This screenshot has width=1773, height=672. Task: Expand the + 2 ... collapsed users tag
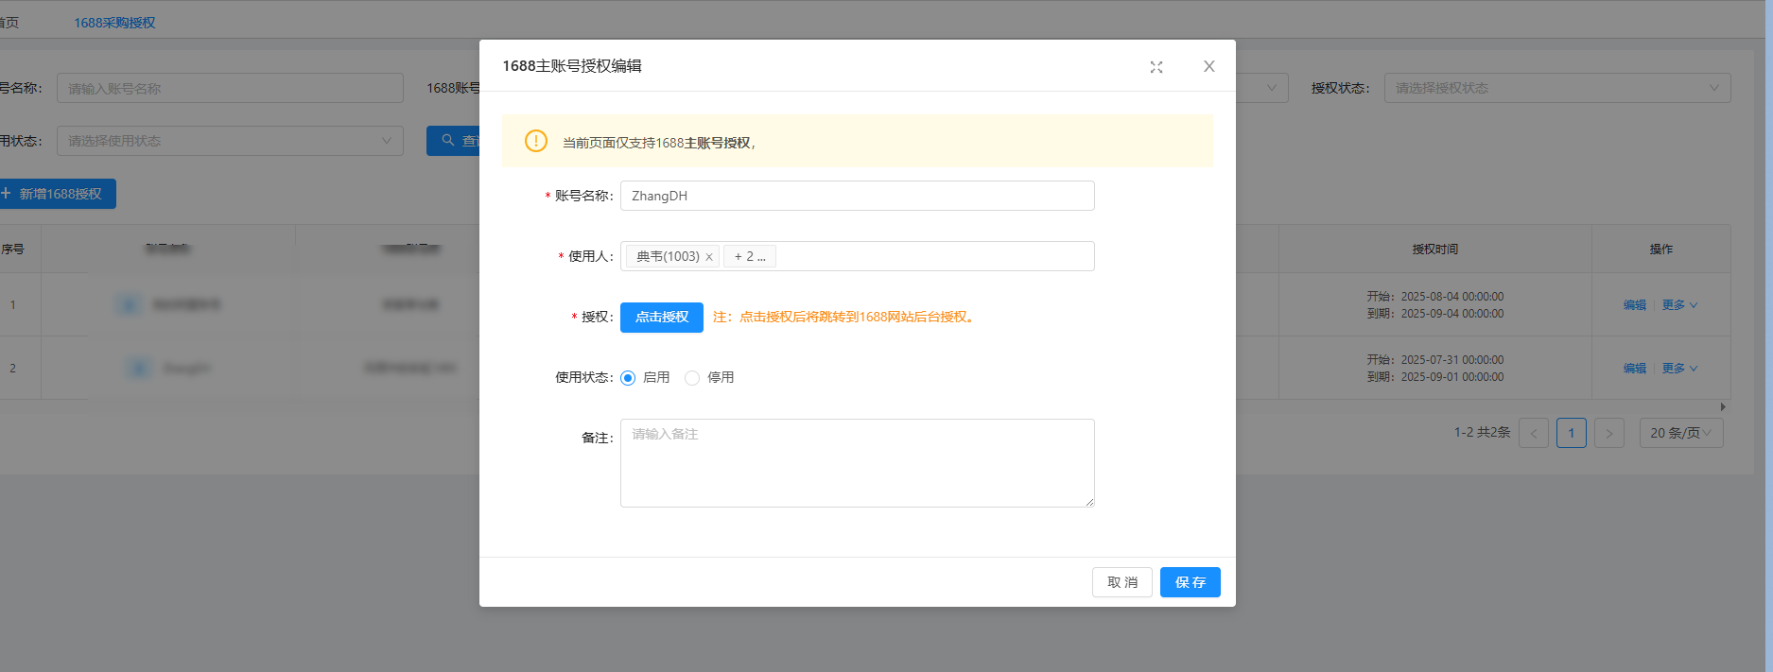pyautogui.click(x=750, y=256)
